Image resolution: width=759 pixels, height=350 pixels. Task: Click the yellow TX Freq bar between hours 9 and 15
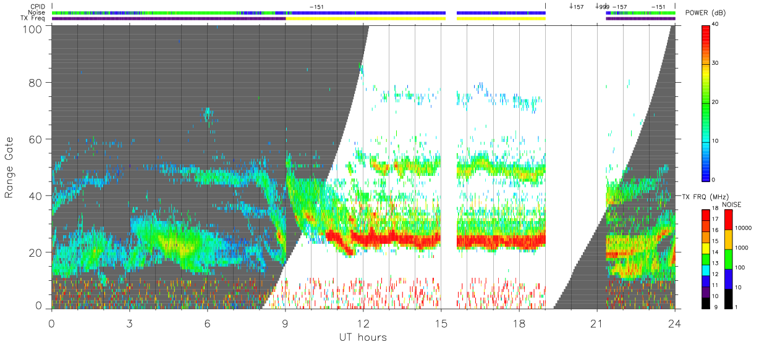[x=365, y=19]
